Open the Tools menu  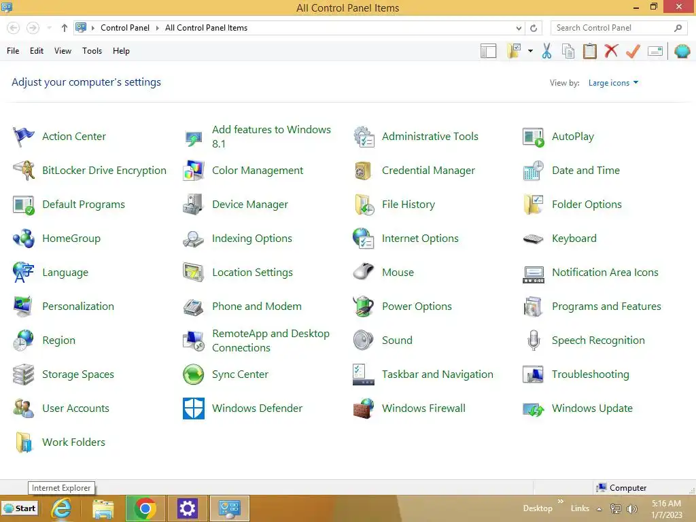pos(92,51)
